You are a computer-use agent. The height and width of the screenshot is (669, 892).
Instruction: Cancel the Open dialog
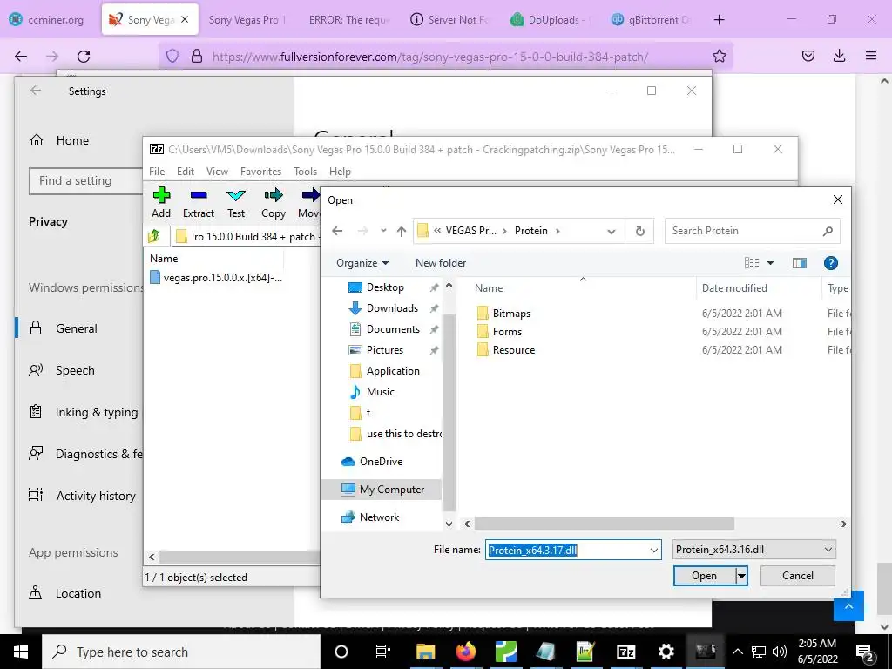(798, 576)
